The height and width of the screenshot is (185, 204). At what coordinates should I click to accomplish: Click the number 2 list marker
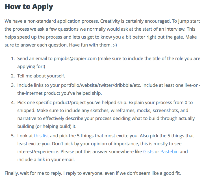[13, 76]
